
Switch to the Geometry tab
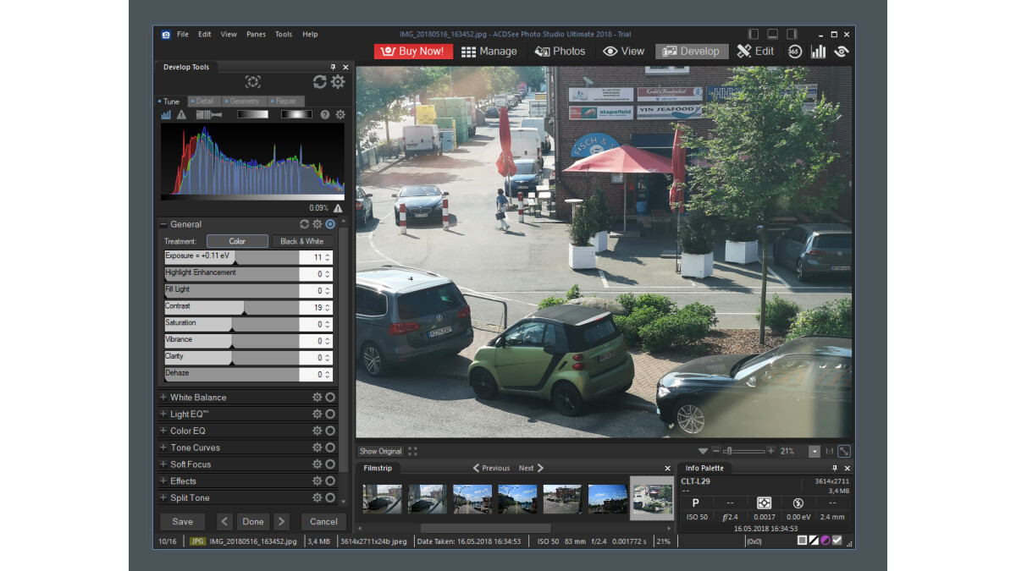tap(245, 100)
